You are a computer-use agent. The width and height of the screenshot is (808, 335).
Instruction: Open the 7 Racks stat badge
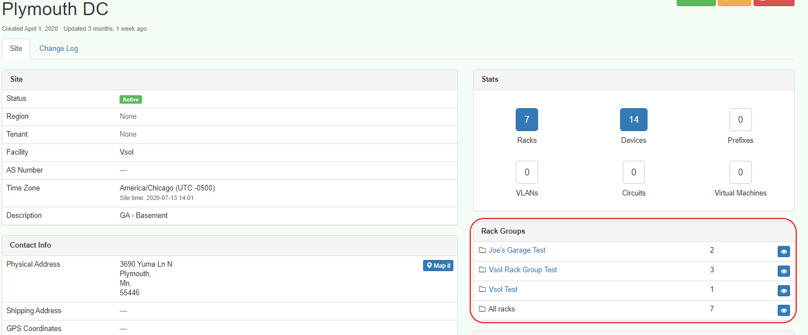527,119
